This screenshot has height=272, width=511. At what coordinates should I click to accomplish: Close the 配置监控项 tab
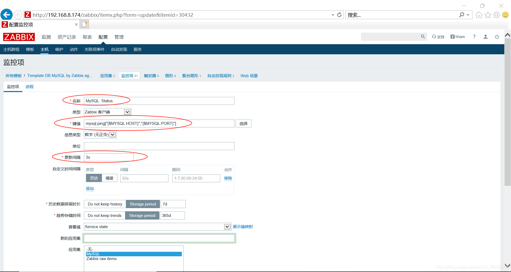76,24
